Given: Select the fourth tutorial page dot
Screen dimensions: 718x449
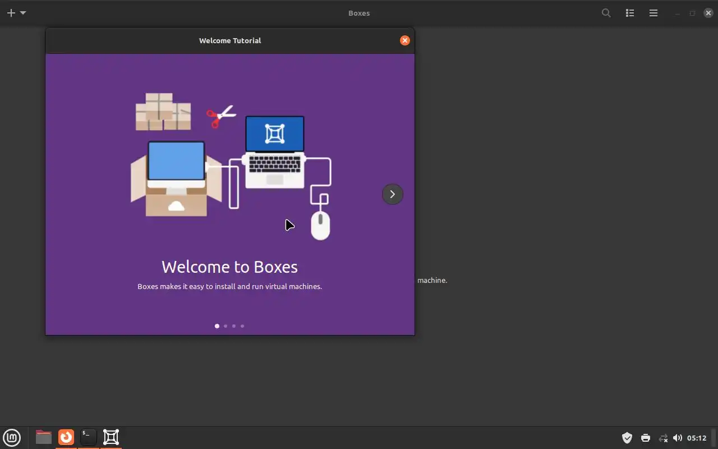Looking at the screenshot, I should [x=242, y=326].
